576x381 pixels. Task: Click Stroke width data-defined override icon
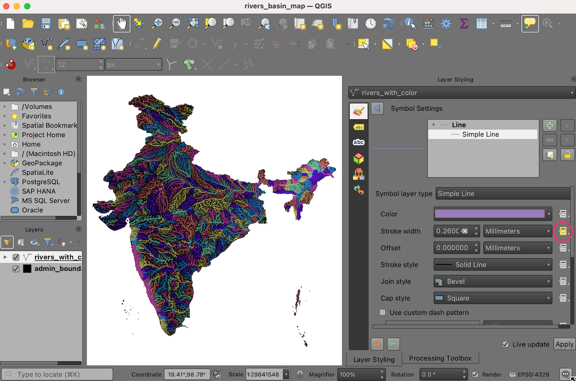pyautogui.click(x=563, y=231)
